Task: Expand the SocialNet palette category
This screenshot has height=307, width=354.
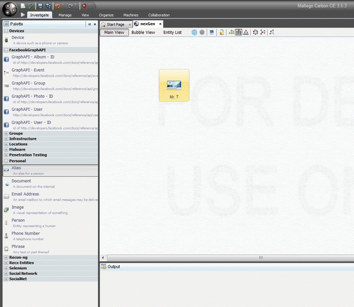Action: 6,279
